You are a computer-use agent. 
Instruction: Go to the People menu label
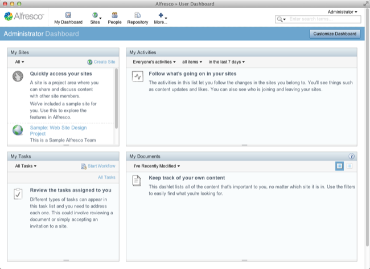click(x=114, y=22)
